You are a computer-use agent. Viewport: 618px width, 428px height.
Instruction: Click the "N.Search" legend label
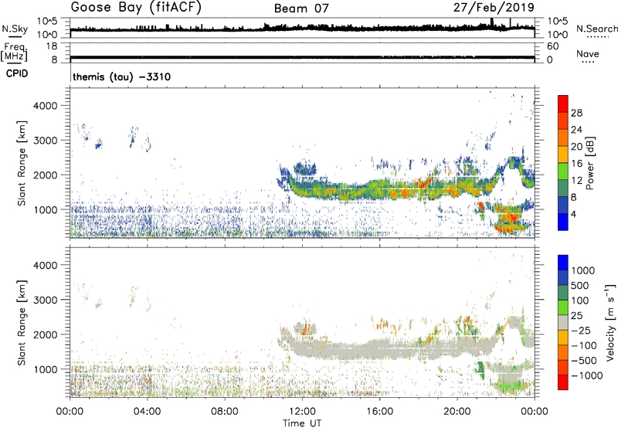point(596,29)
